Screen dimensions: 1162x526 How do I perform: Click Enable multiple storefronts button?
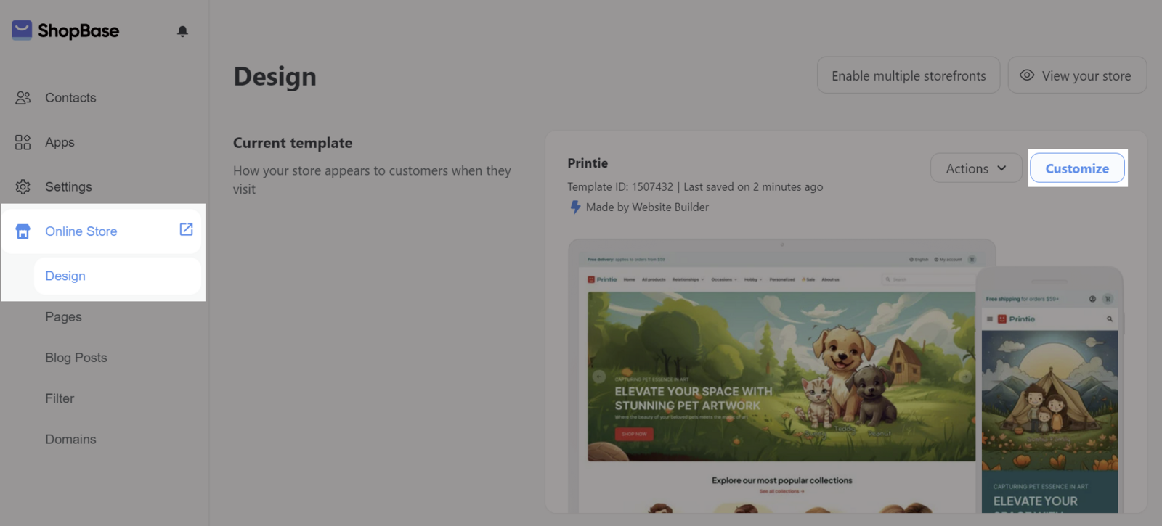pyautogui.click(x=909, y=75)
